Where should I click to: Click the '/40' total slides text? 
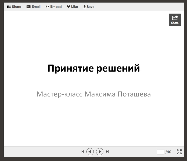168,152
